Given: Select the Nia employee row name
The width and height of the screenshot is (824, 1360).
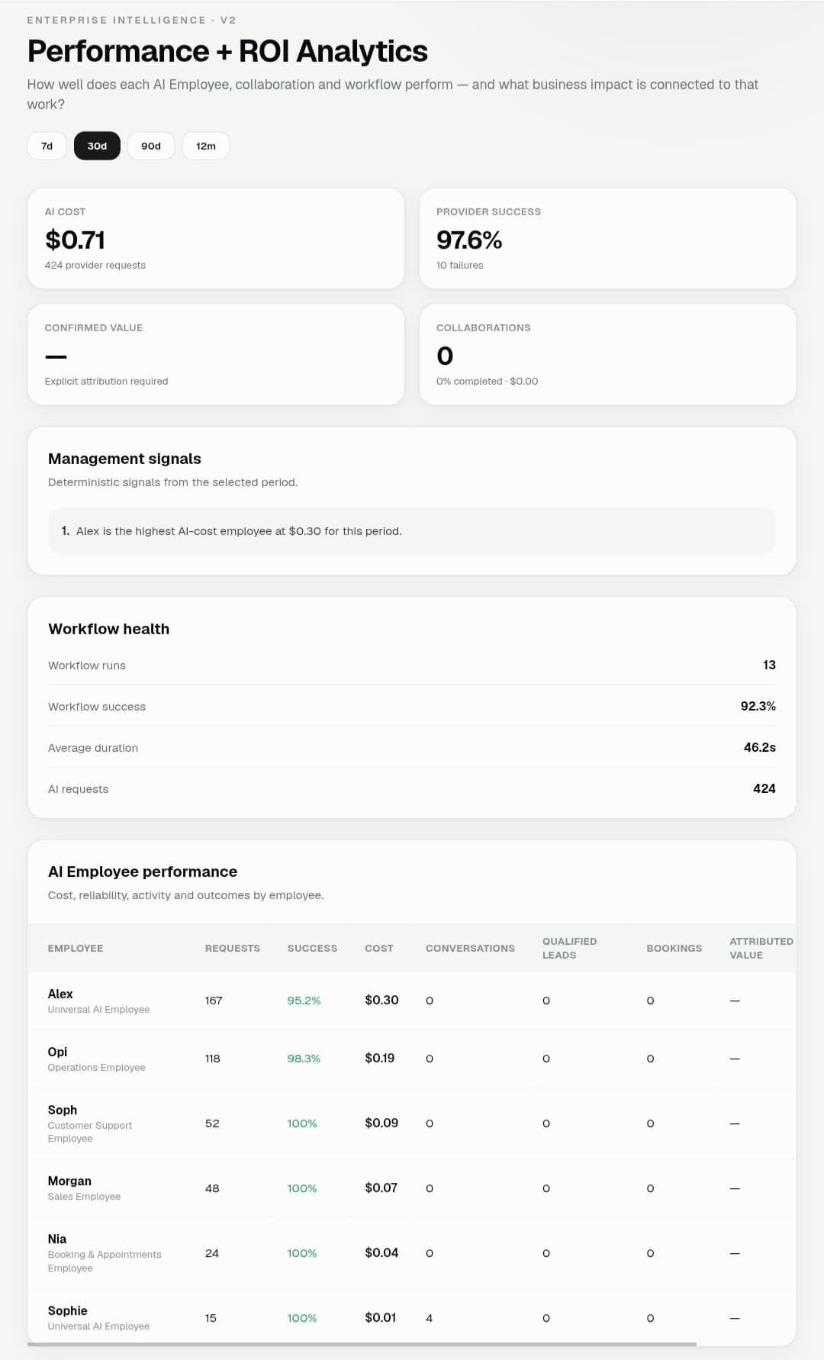Looking at the screenshot, I should pyautogui.click(x=57, y=1239).
